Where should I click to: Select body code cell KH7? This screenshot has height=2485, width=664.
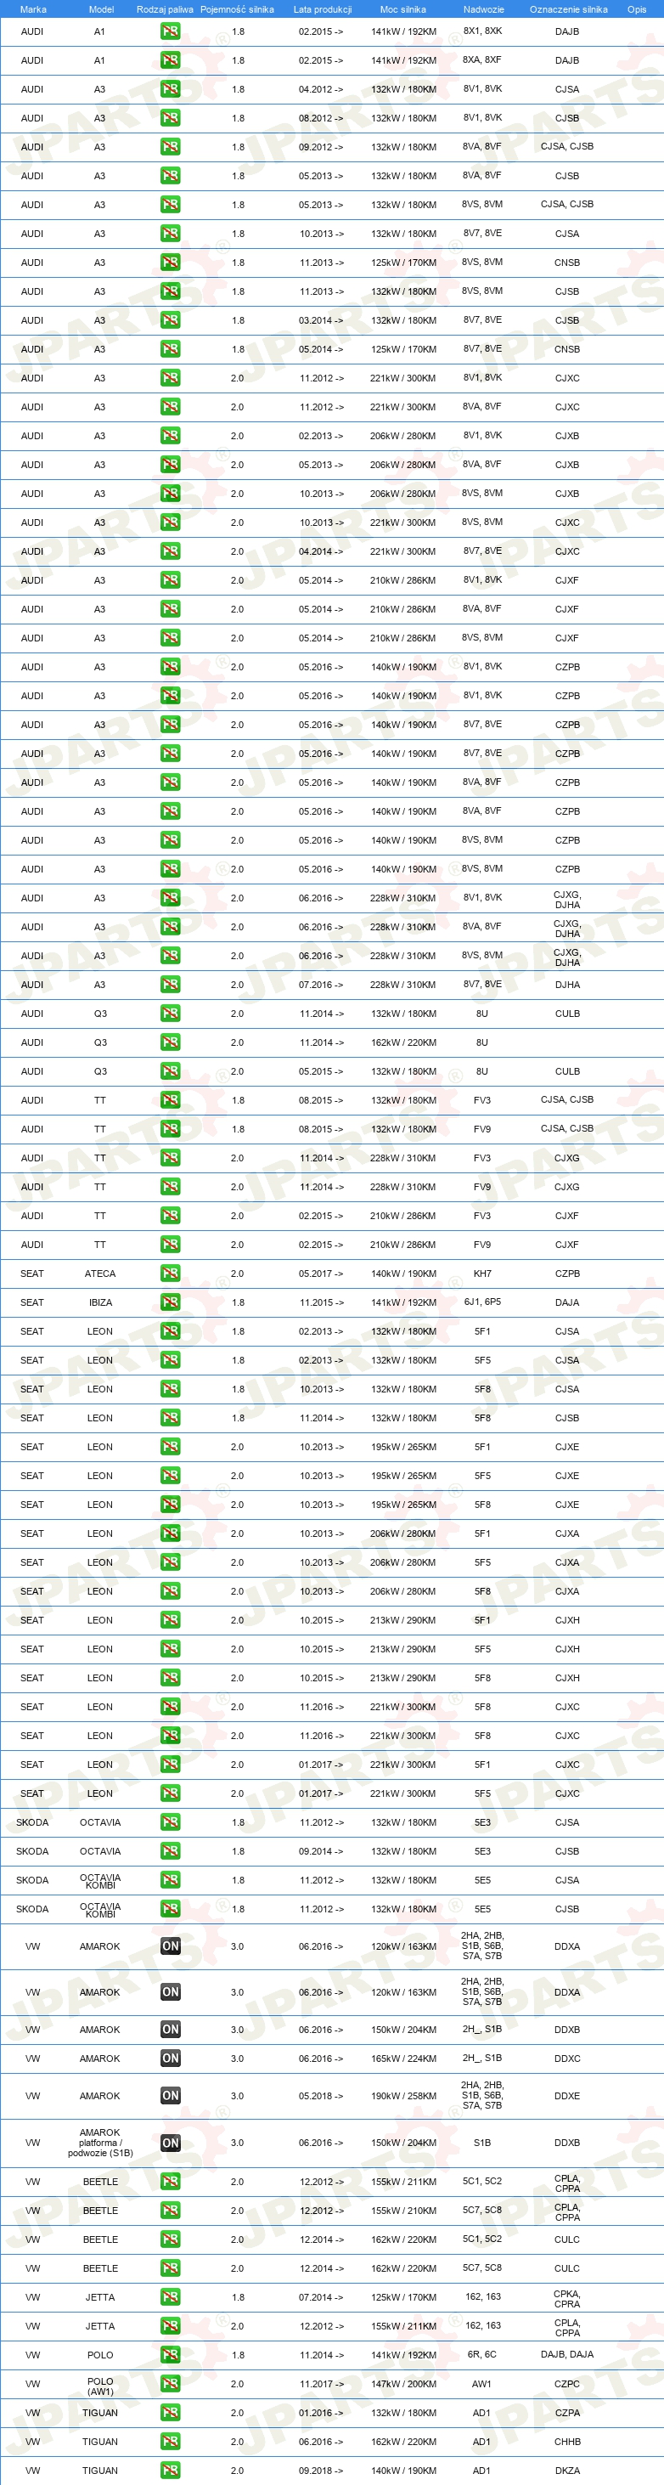[481, 1274]
